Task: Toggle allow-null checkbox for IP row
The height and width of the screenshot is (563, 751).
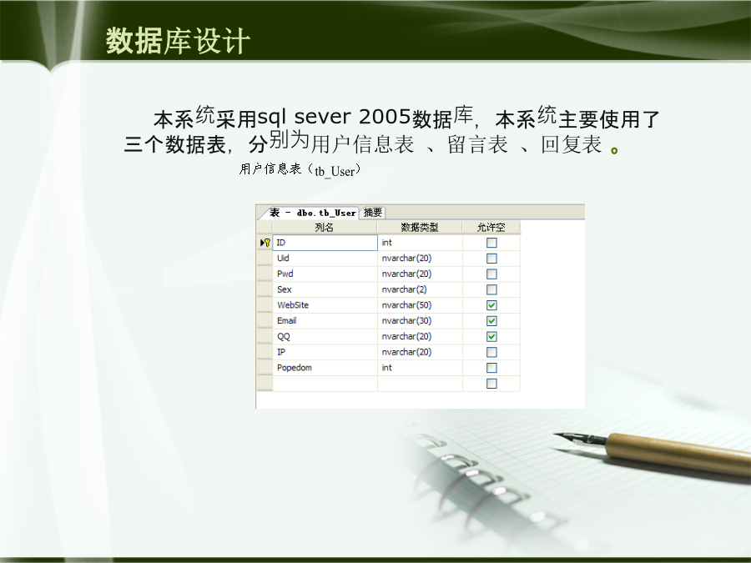Action: [x=491, y=352]
